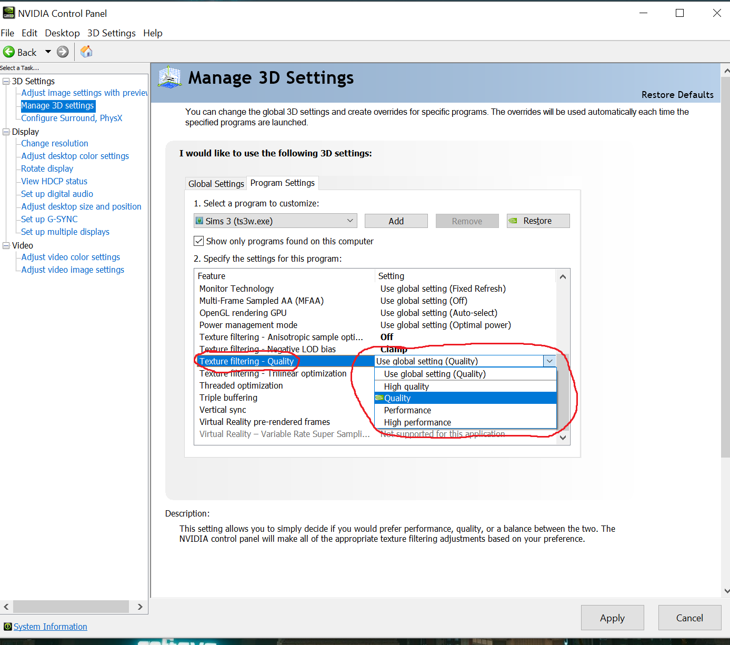Click the NVIDIA Control Panel title icon

[x=9, y=13]
